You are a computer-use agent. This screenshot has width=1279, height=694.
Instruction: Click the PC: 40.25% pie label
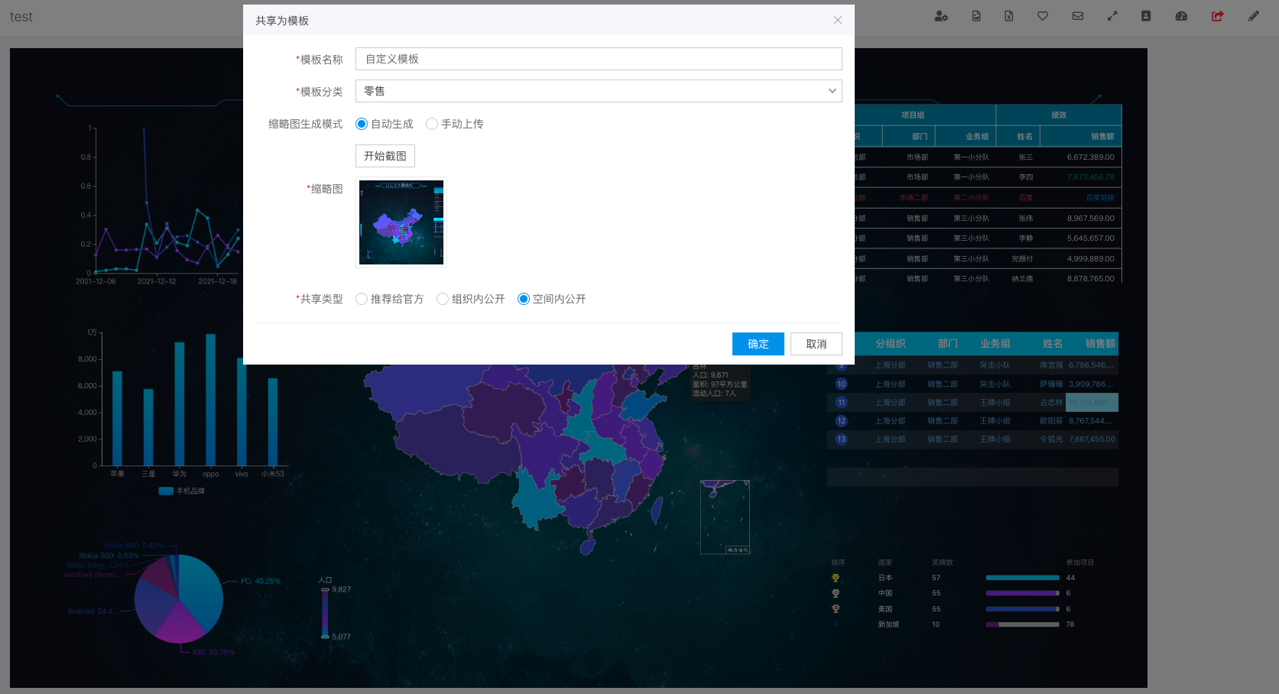coord(261,581)
